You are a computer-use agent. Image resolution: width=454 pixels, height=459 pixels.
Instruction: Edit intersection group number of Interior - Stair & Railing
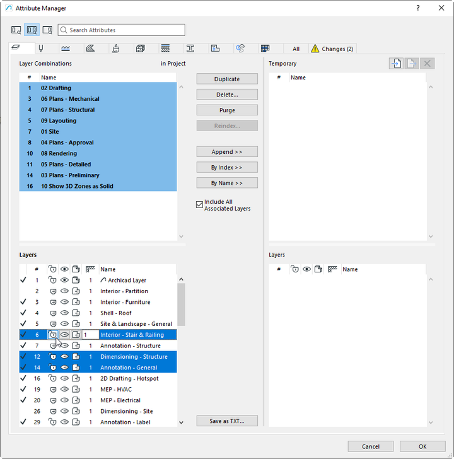point(90,335)
